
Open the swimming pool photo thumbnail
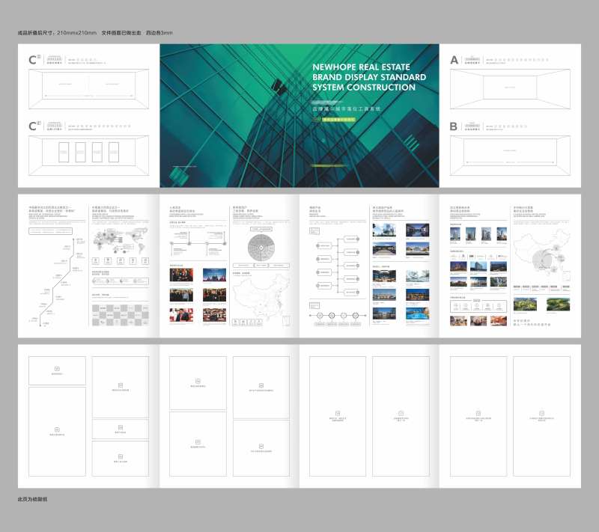(417, 314)
